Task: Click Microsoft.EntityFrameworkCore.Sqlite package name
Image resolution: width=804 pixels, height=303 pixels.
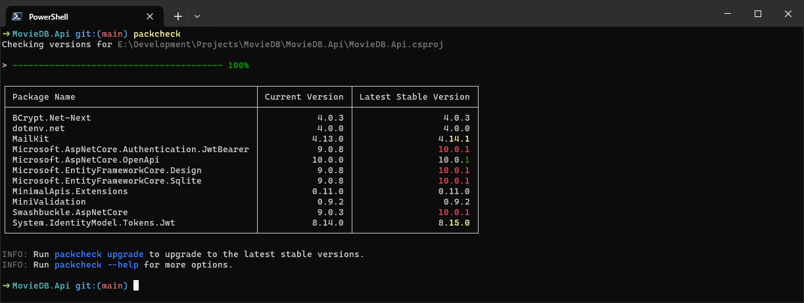Action: [107, 181]
